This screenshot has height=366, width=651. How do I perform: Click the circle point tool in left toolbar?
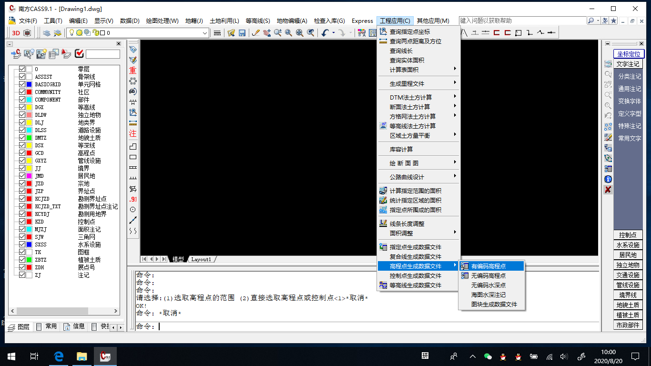click(133, 209)
